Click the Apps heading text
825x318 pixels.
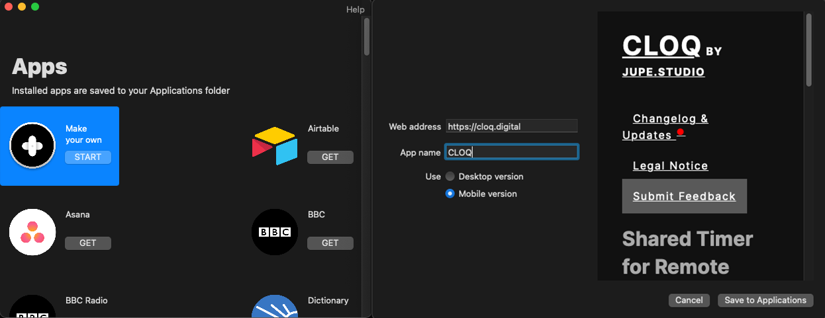(x=40, y=67)
